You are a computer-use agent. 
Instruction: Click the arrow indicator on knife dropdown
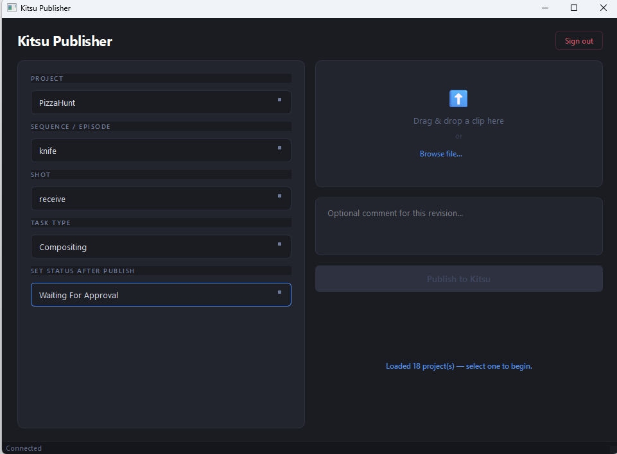[280, 147]
